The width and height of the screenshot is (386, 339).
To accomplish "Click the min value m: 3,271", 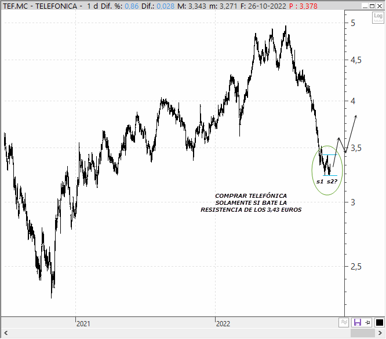I will [223, 6].
